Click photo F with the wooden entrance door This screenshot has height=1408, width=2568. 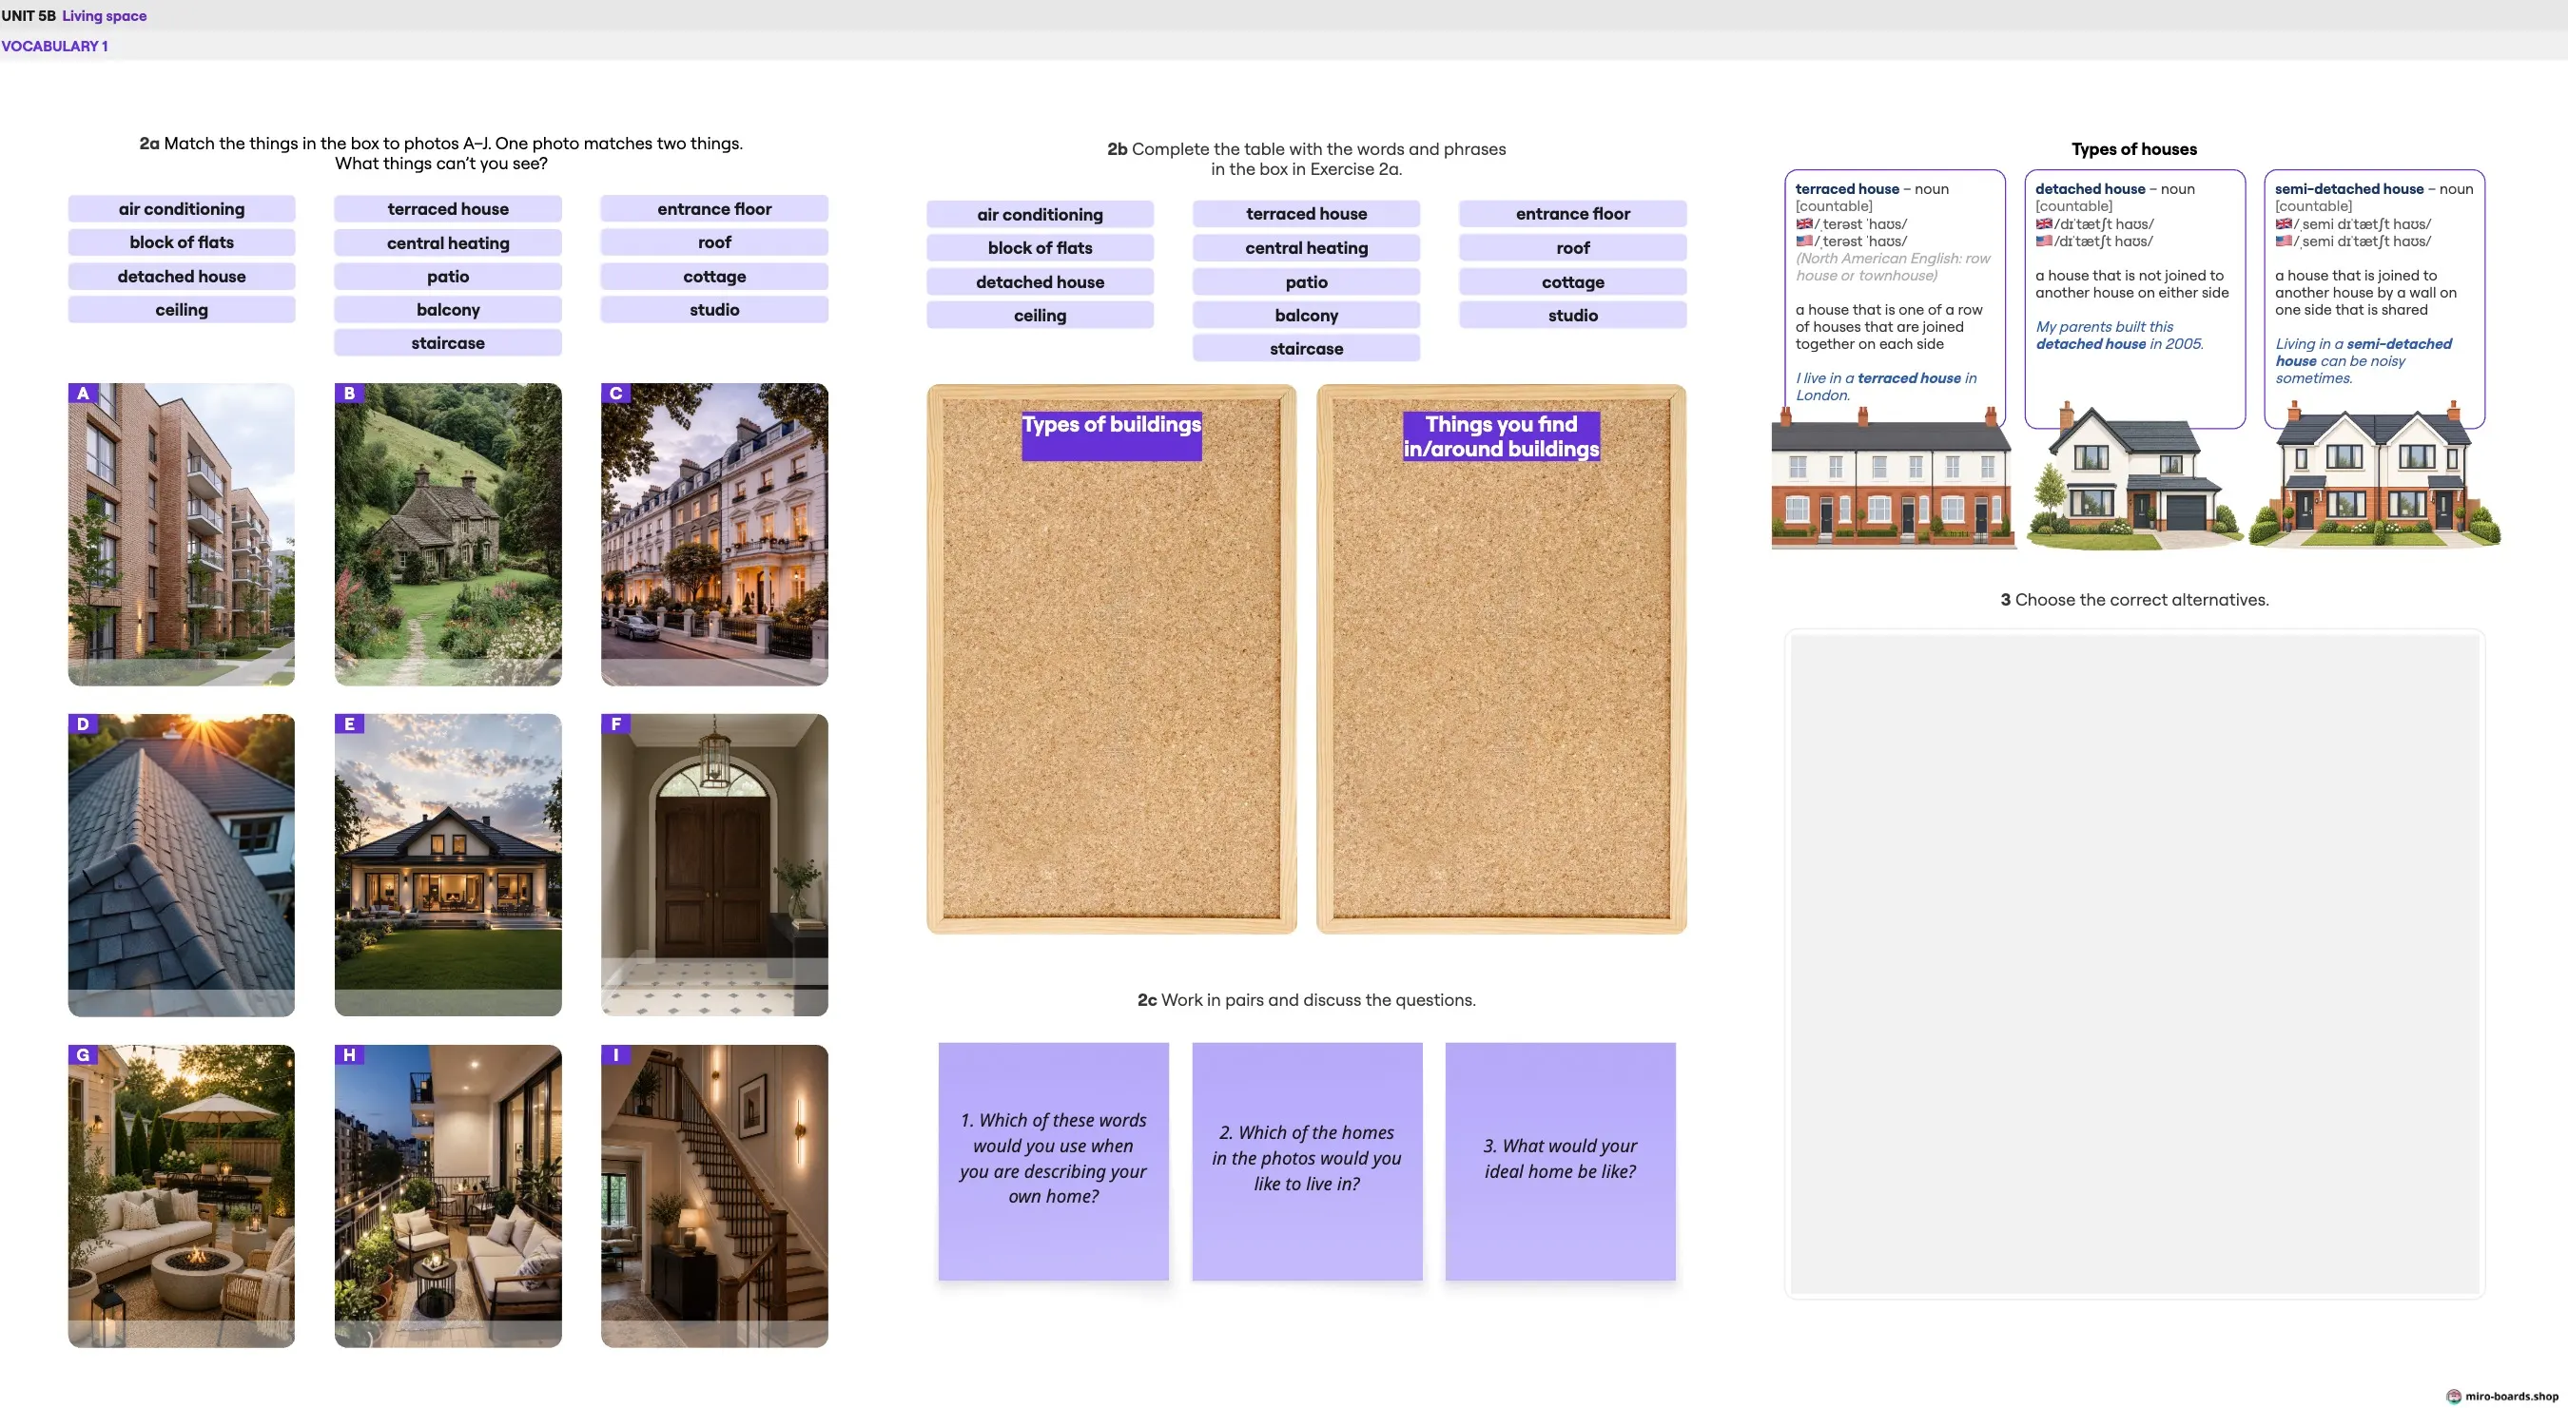tap(713, 865)
